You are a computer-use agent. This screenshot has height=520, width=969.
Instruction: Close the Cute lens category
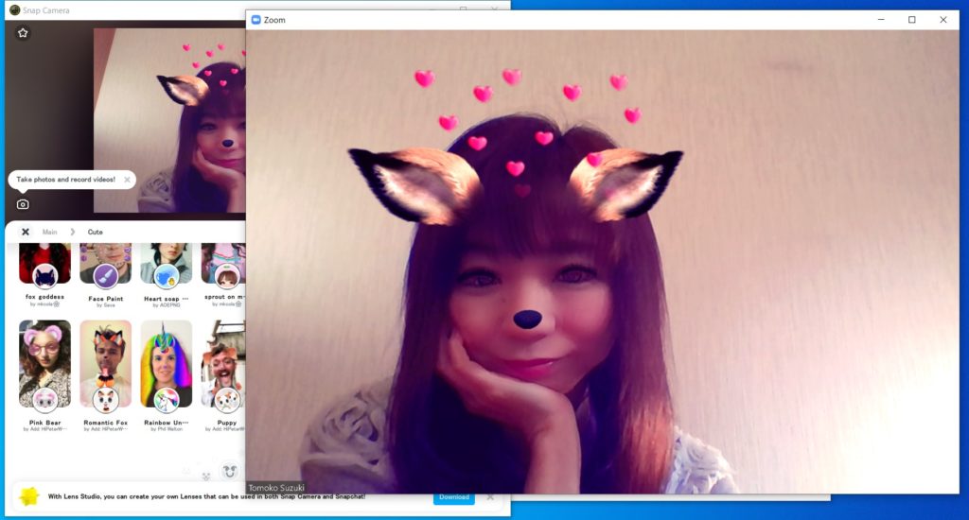(26, 233)
